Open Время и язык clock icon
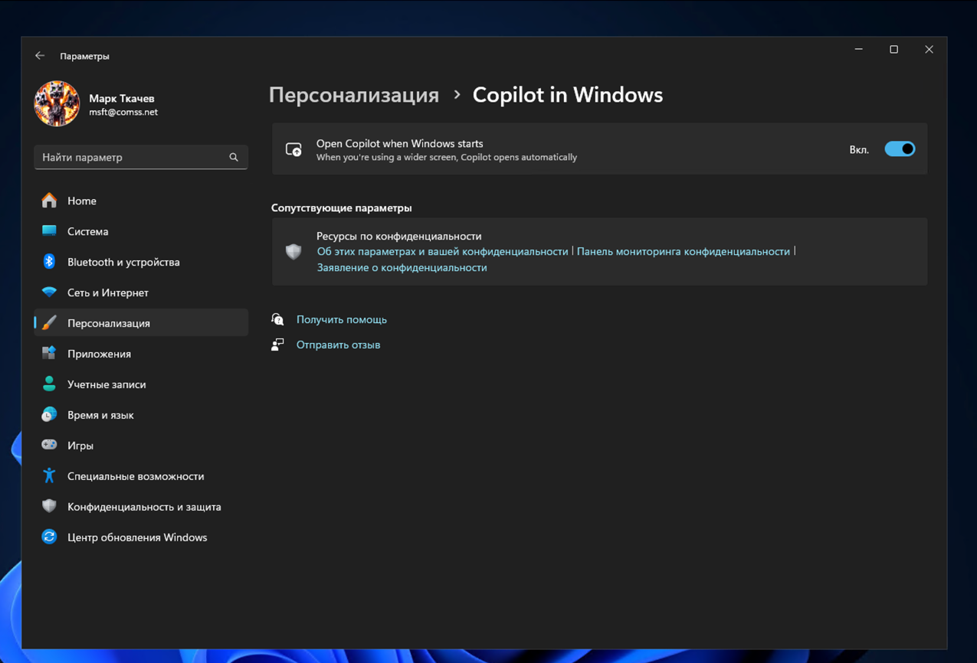The width and height of the screenshot is (977, 663). point(49,415)
